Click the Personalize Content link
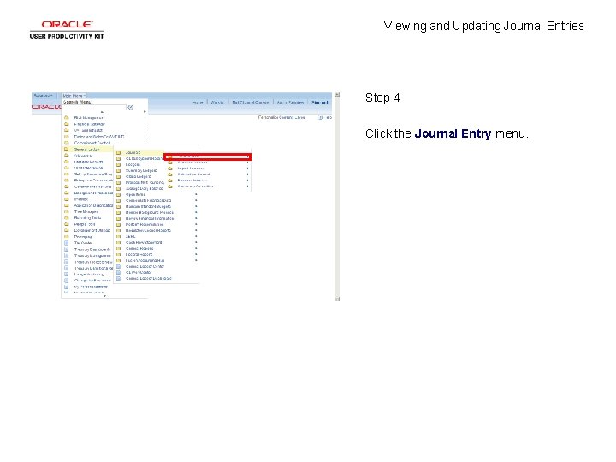Viewport: 616px width, 462px height. (274, 117)
